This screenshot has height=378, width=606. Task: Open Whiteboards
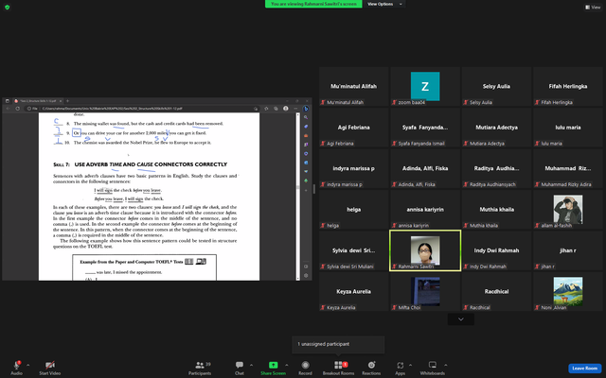pyautogui.click(x=433, y=368)
